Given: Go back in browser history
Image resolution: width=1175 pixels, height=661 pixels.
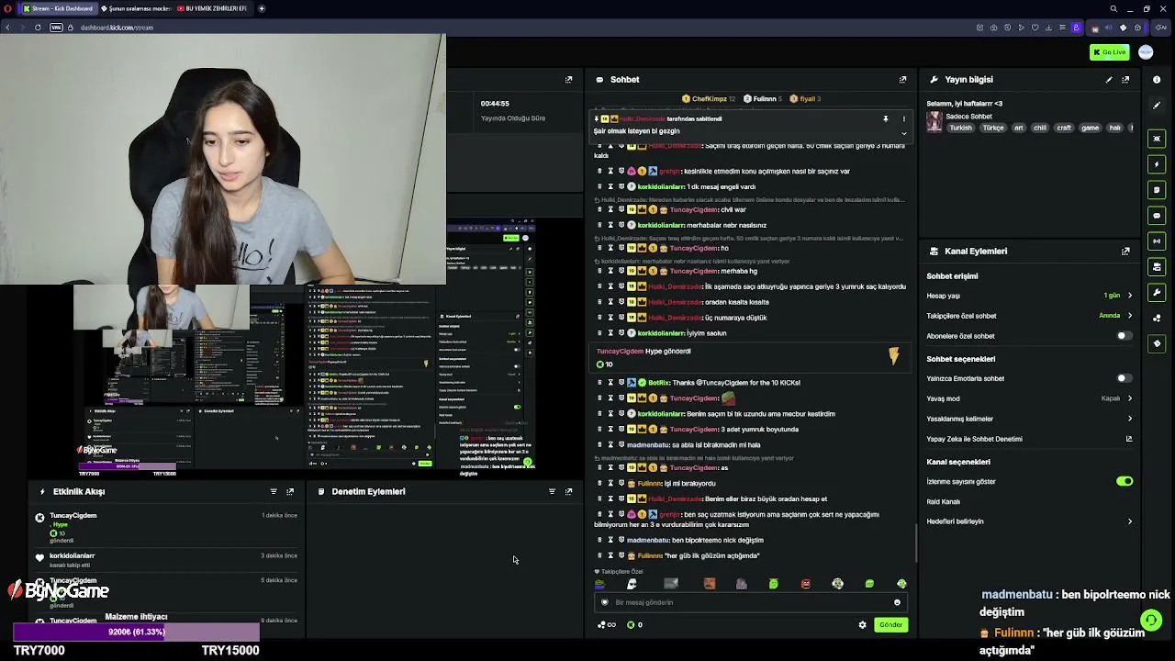Looking at the screenshot, I should click(7, 28).
